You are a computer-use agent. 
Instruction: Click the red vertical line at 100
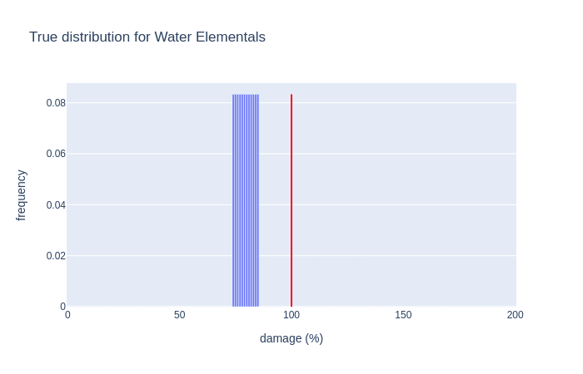pyautogui.click(x=291, y=199)
